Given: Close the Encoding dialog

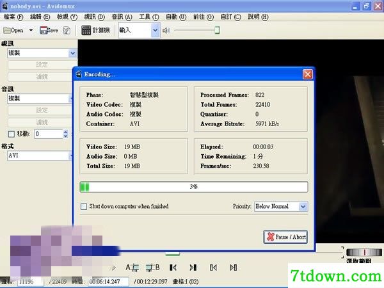Looking at the screenshot, I should [x=308, y=74].
